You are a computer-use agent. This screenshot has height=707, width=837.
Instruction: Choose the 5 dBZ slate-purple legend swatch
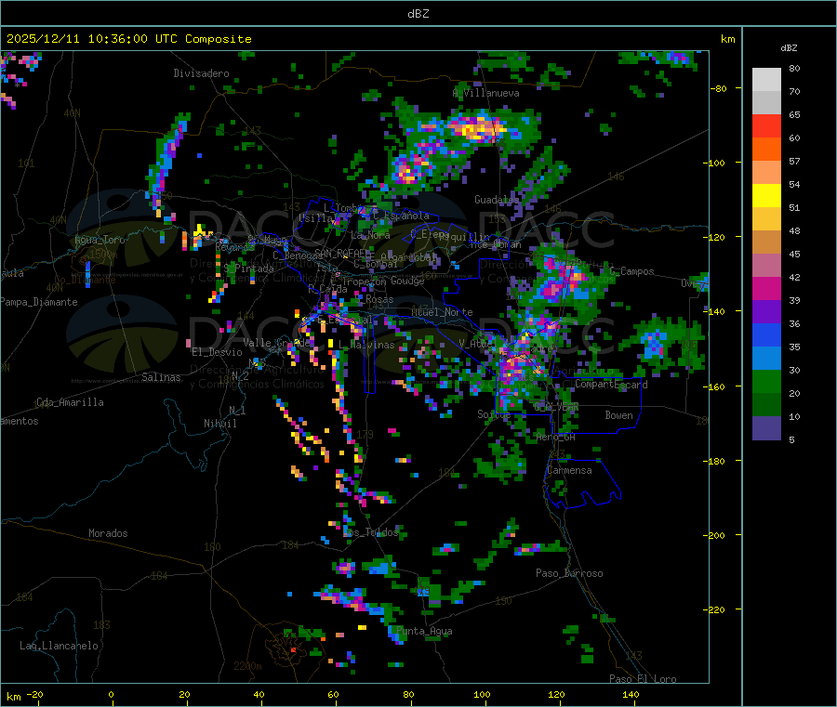tap(766, 427)
